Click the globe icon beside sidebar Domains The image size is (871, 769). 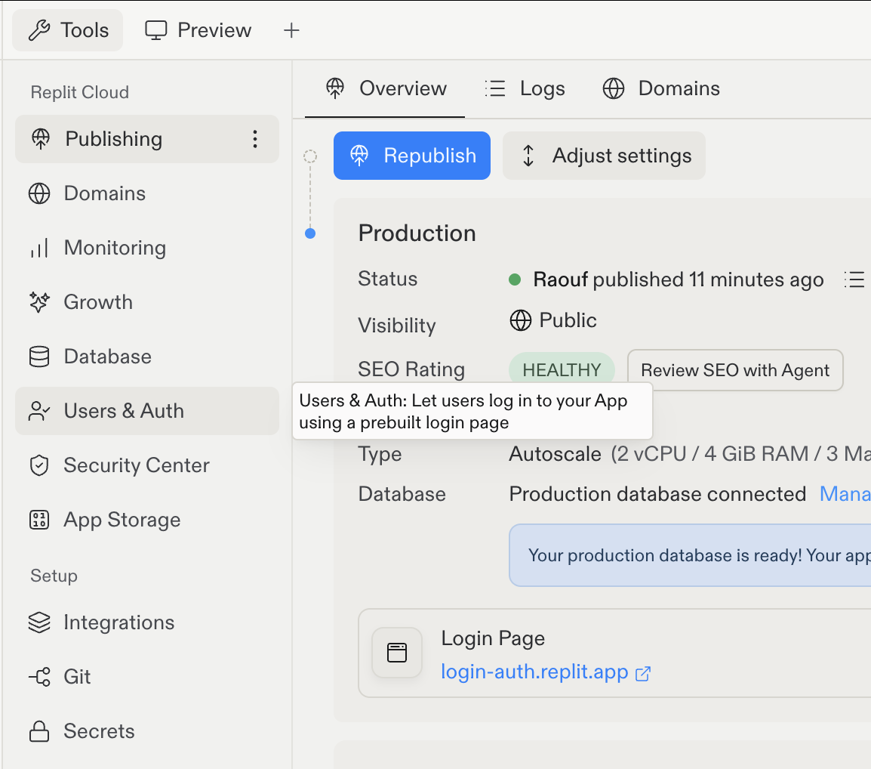(x=39, y=193)
